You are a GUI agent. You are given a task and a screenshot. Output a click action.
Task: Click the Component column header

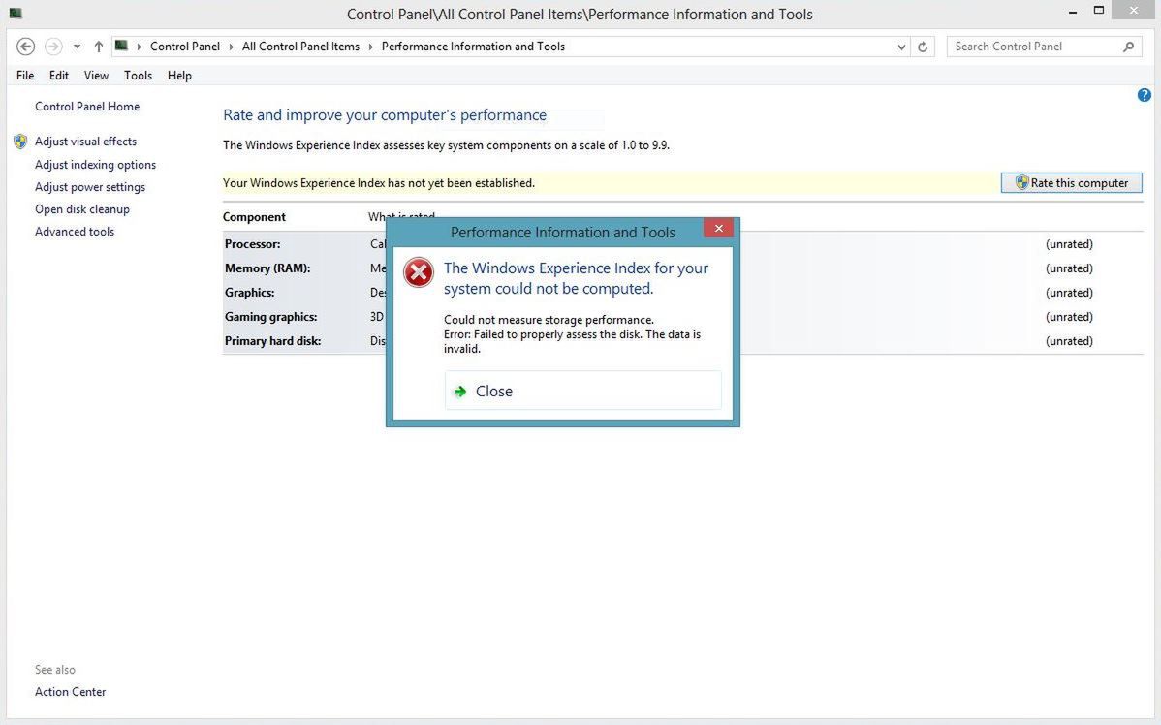(x=254, y=217)
